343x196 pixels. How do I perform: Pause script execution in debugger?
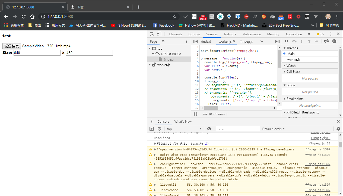(x=286, y=42)
